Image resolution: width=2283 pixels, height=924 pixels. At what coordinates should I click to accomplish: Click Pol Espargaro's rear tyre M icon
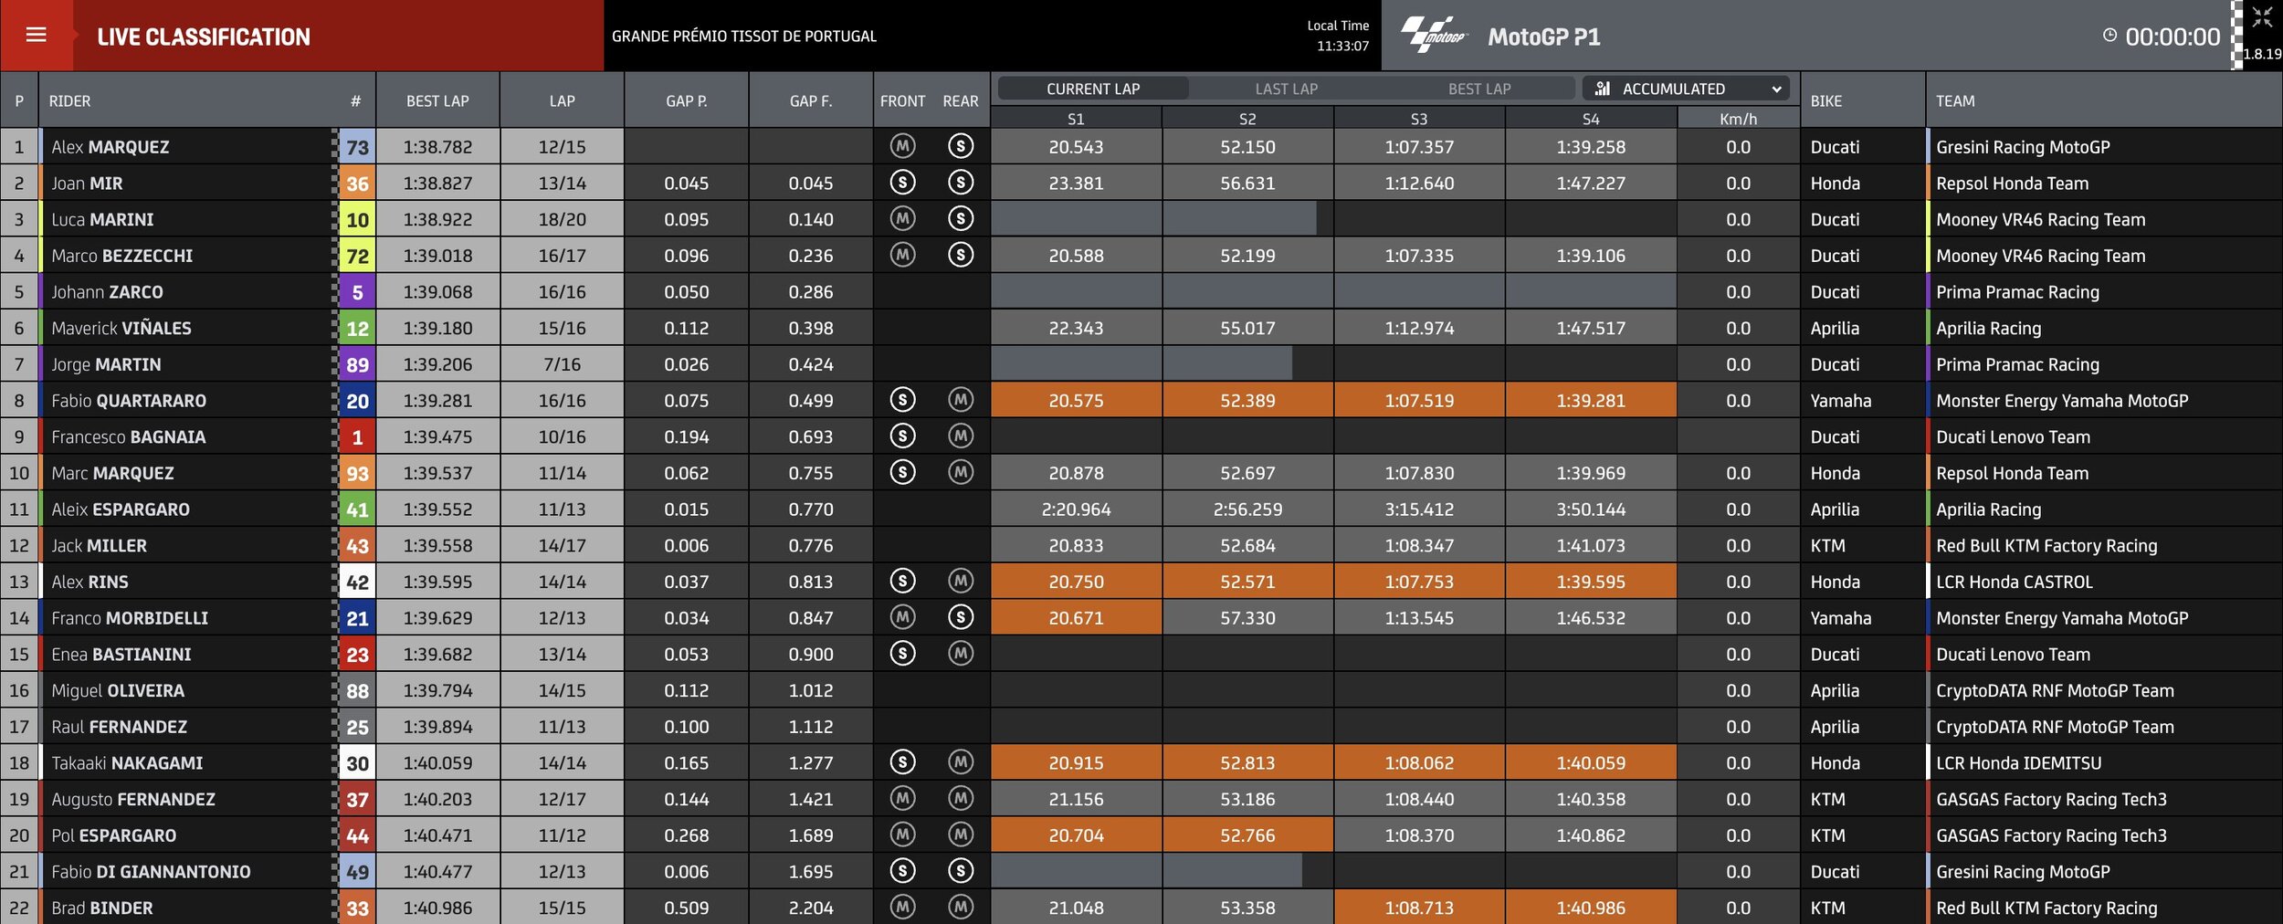961,835
